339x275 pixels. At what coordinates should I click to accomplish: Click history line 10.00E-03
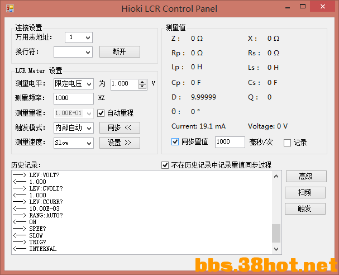[44, 208]
